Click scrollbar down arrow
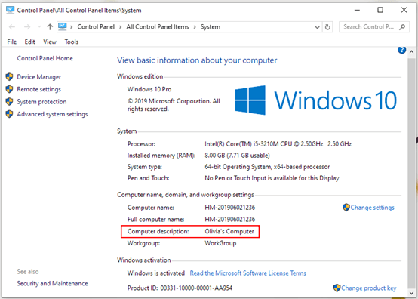 [x=411, y=293]
